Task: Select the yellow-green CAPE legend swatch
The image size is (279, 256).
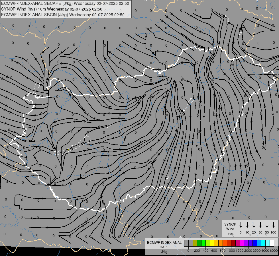Action: (208, 243)
